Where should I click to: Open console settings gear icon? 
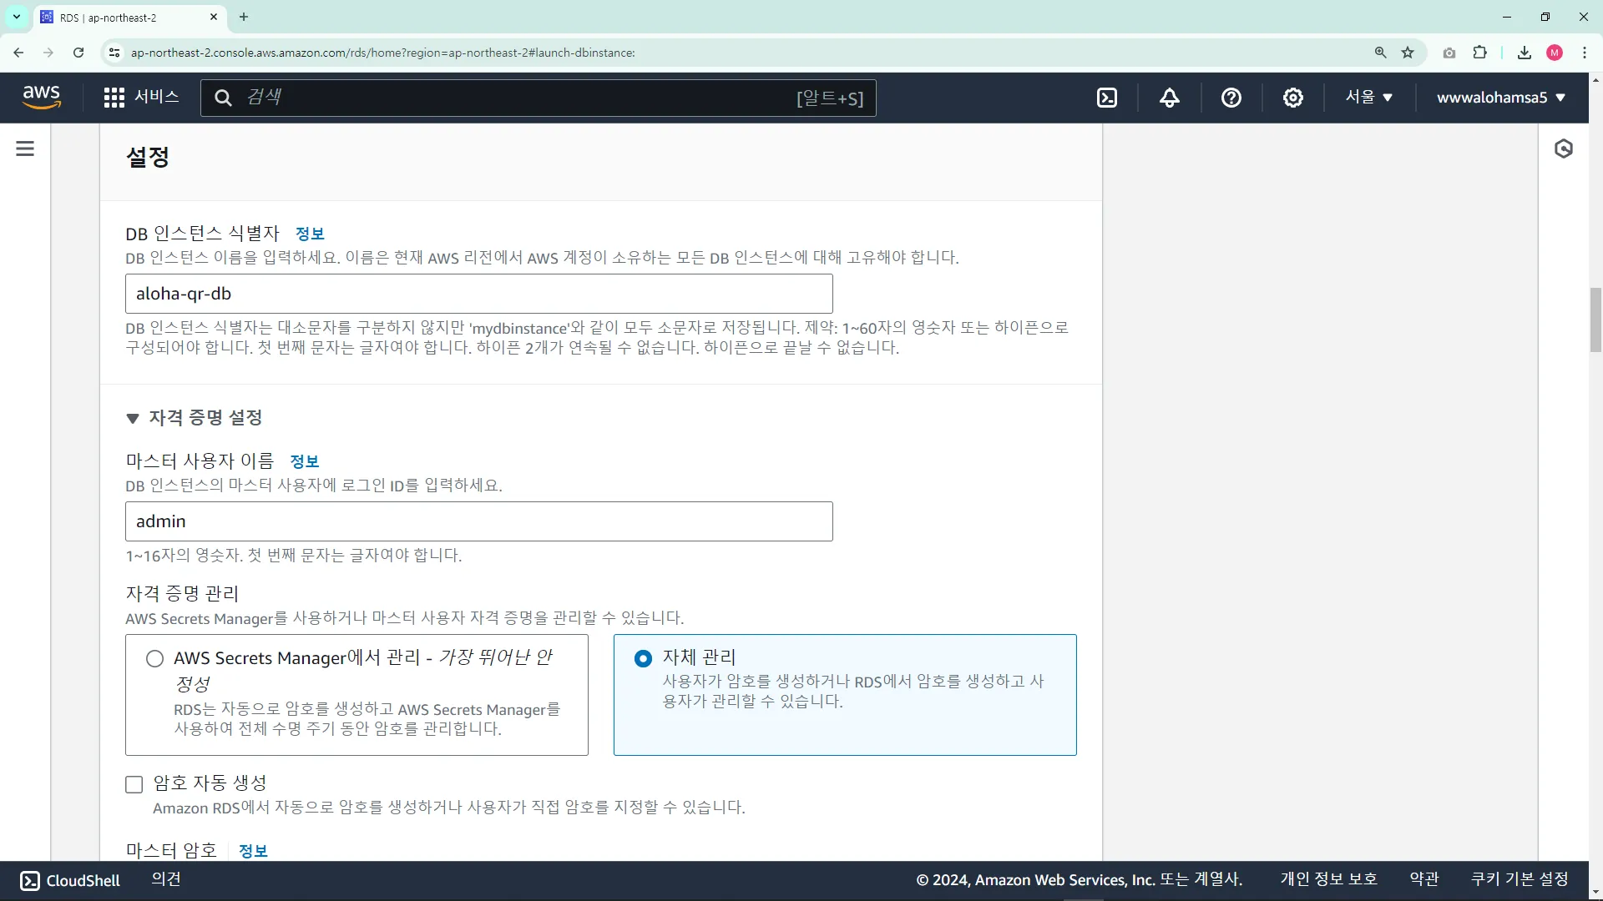pyautogui.click(x=1292, y=98)
